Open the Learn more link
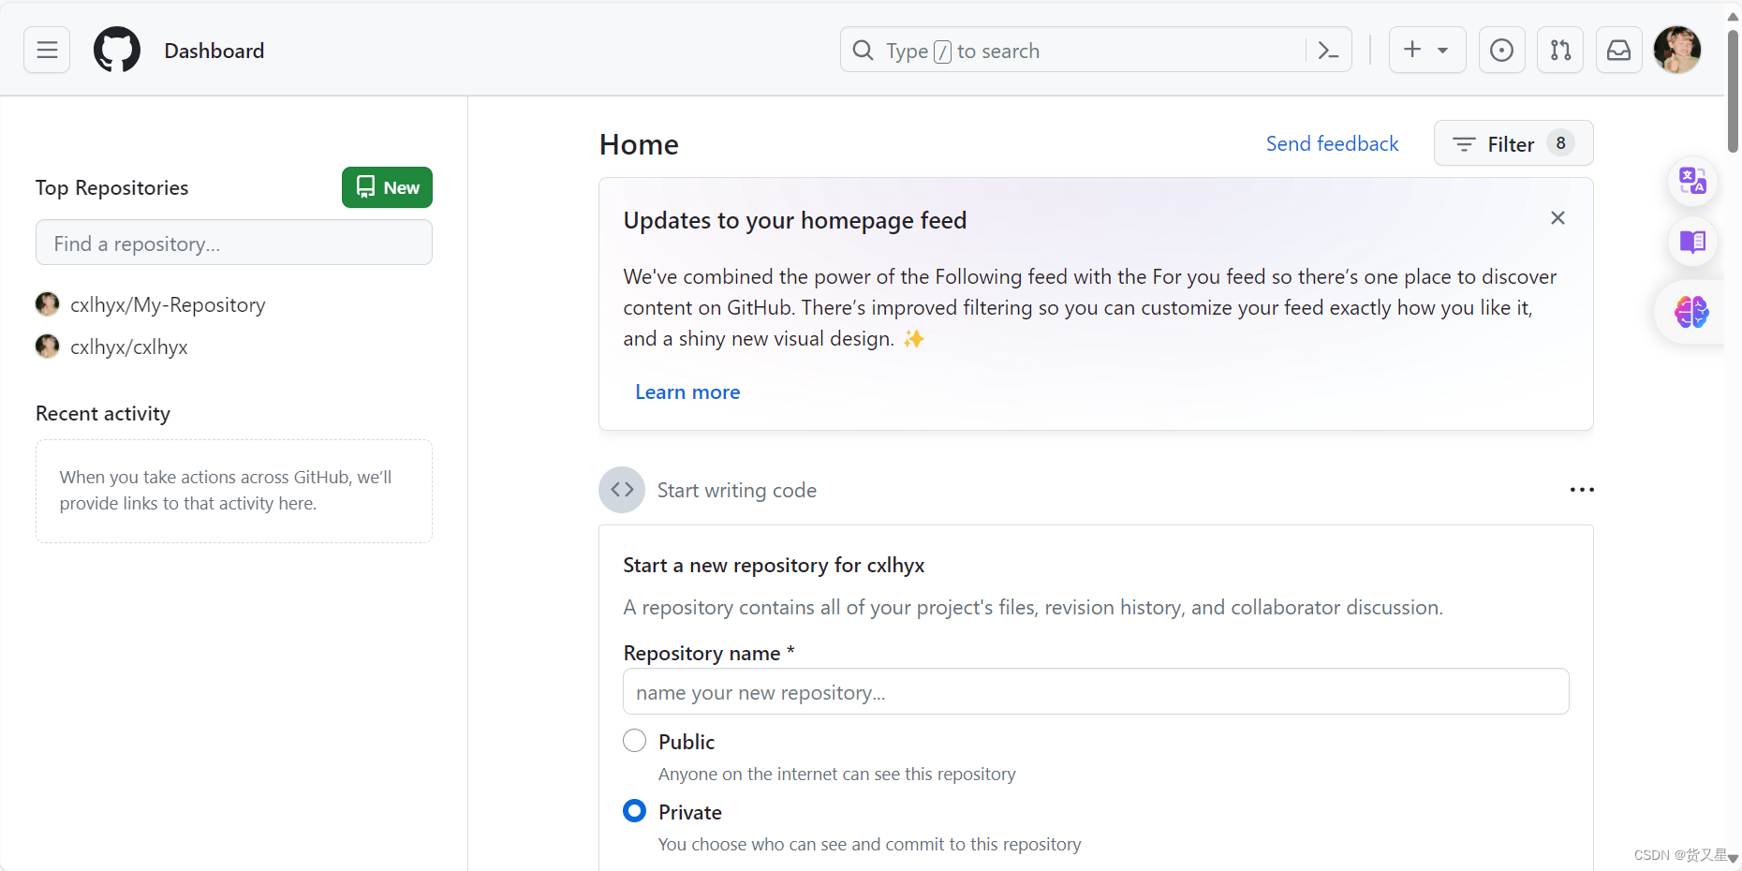 tap(687, 391)
